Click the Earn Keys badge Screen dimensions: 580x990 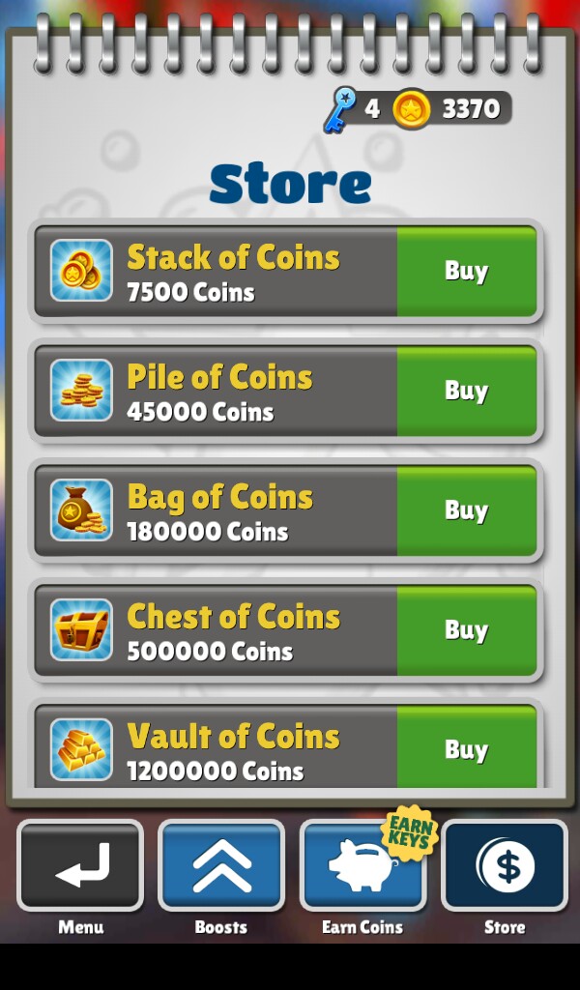coord(410,831)
